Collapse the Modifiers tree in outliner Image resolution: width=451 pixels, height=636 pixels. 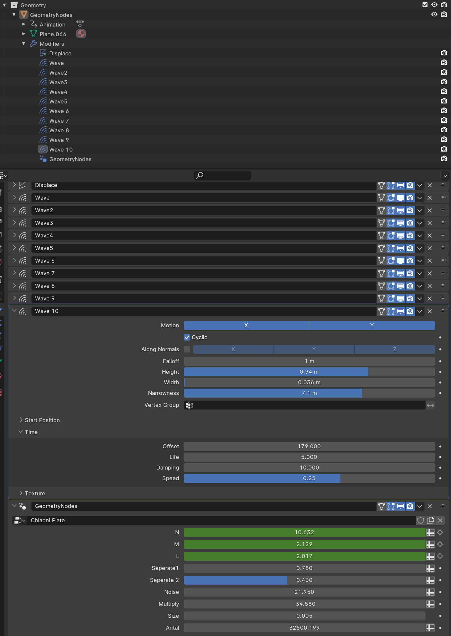[x=24, y=43]
